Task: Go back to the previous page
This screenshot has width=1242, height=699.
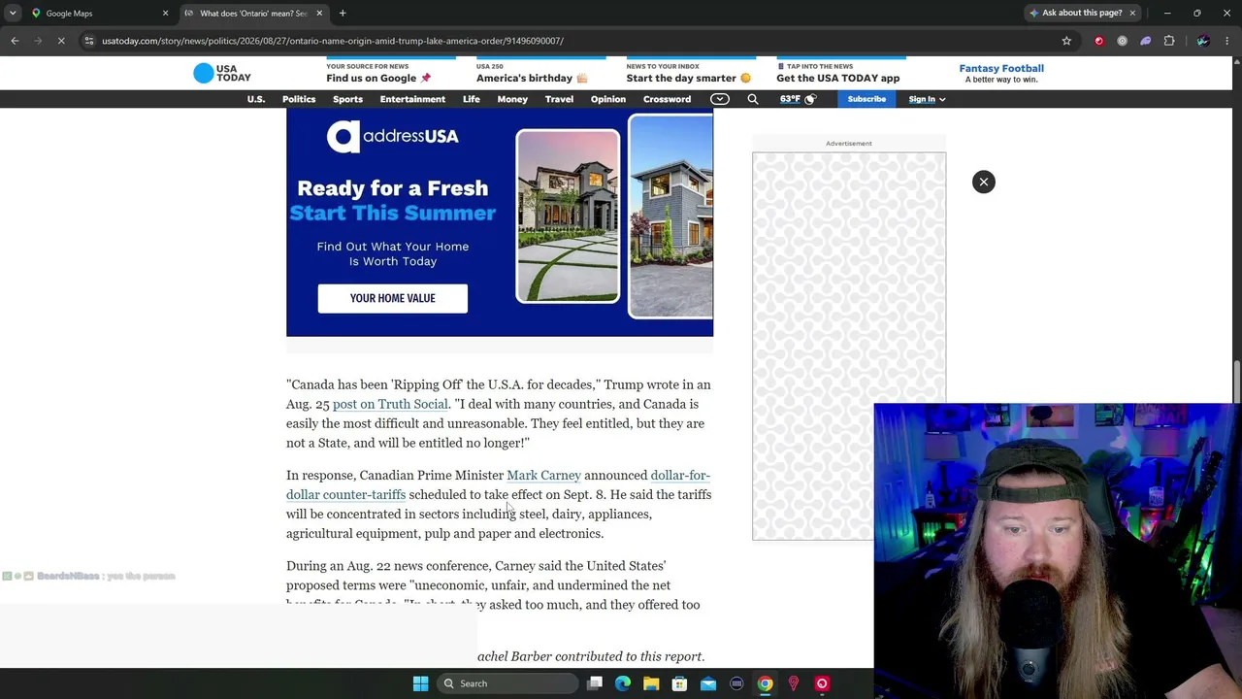Action: (15, 41)
